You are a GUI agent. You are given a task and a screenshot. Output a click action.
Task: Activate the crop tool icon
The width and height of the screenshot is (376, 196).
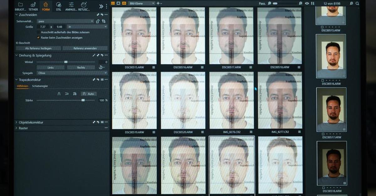104,21
